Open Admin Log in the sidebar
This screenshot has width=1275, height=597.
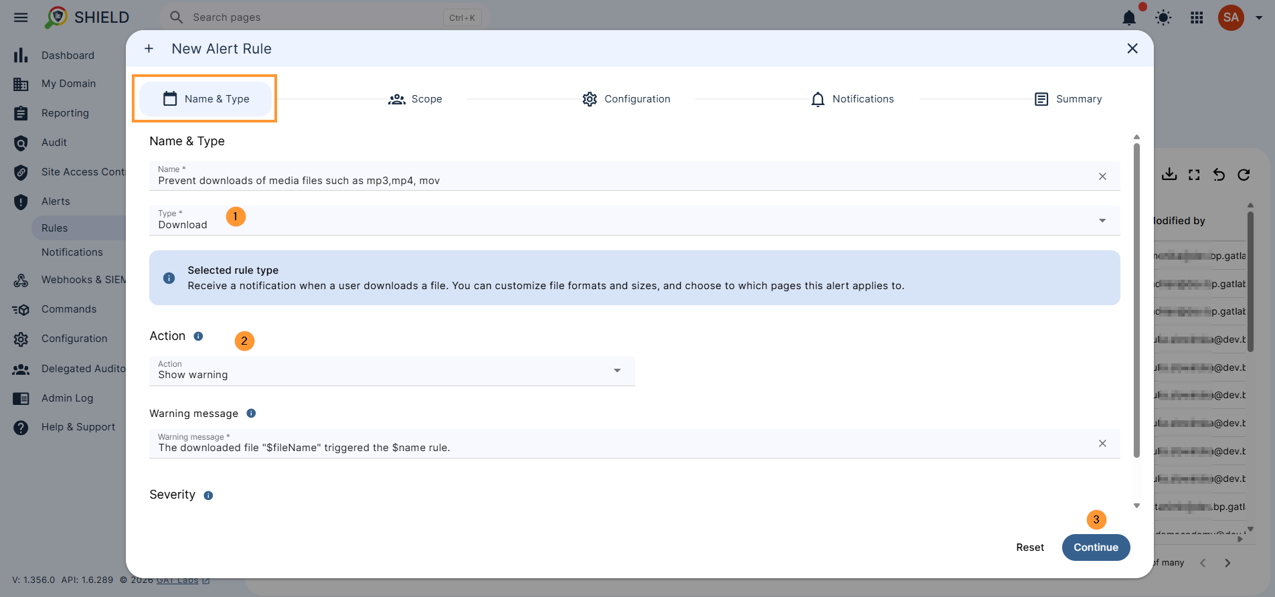[x=67, y=398]
